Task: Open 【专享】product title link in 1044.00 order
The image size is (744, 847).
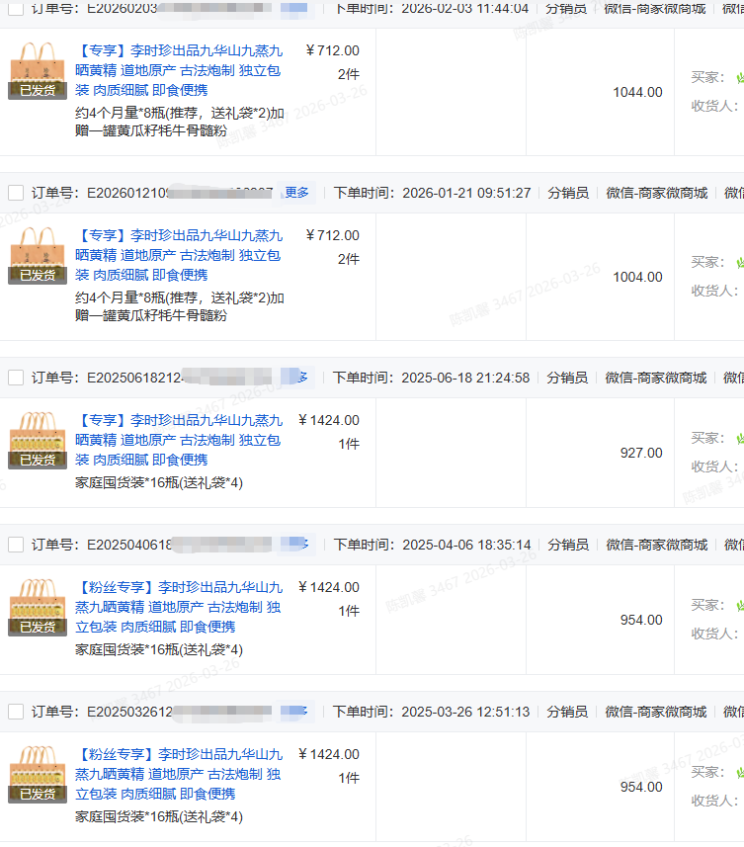Action: pos(179,70)
